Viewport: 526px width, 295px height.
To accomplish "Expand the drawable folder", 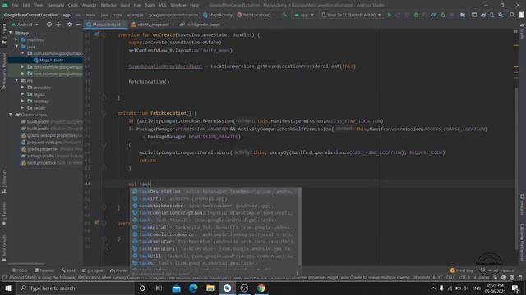I will coord(22,88).
